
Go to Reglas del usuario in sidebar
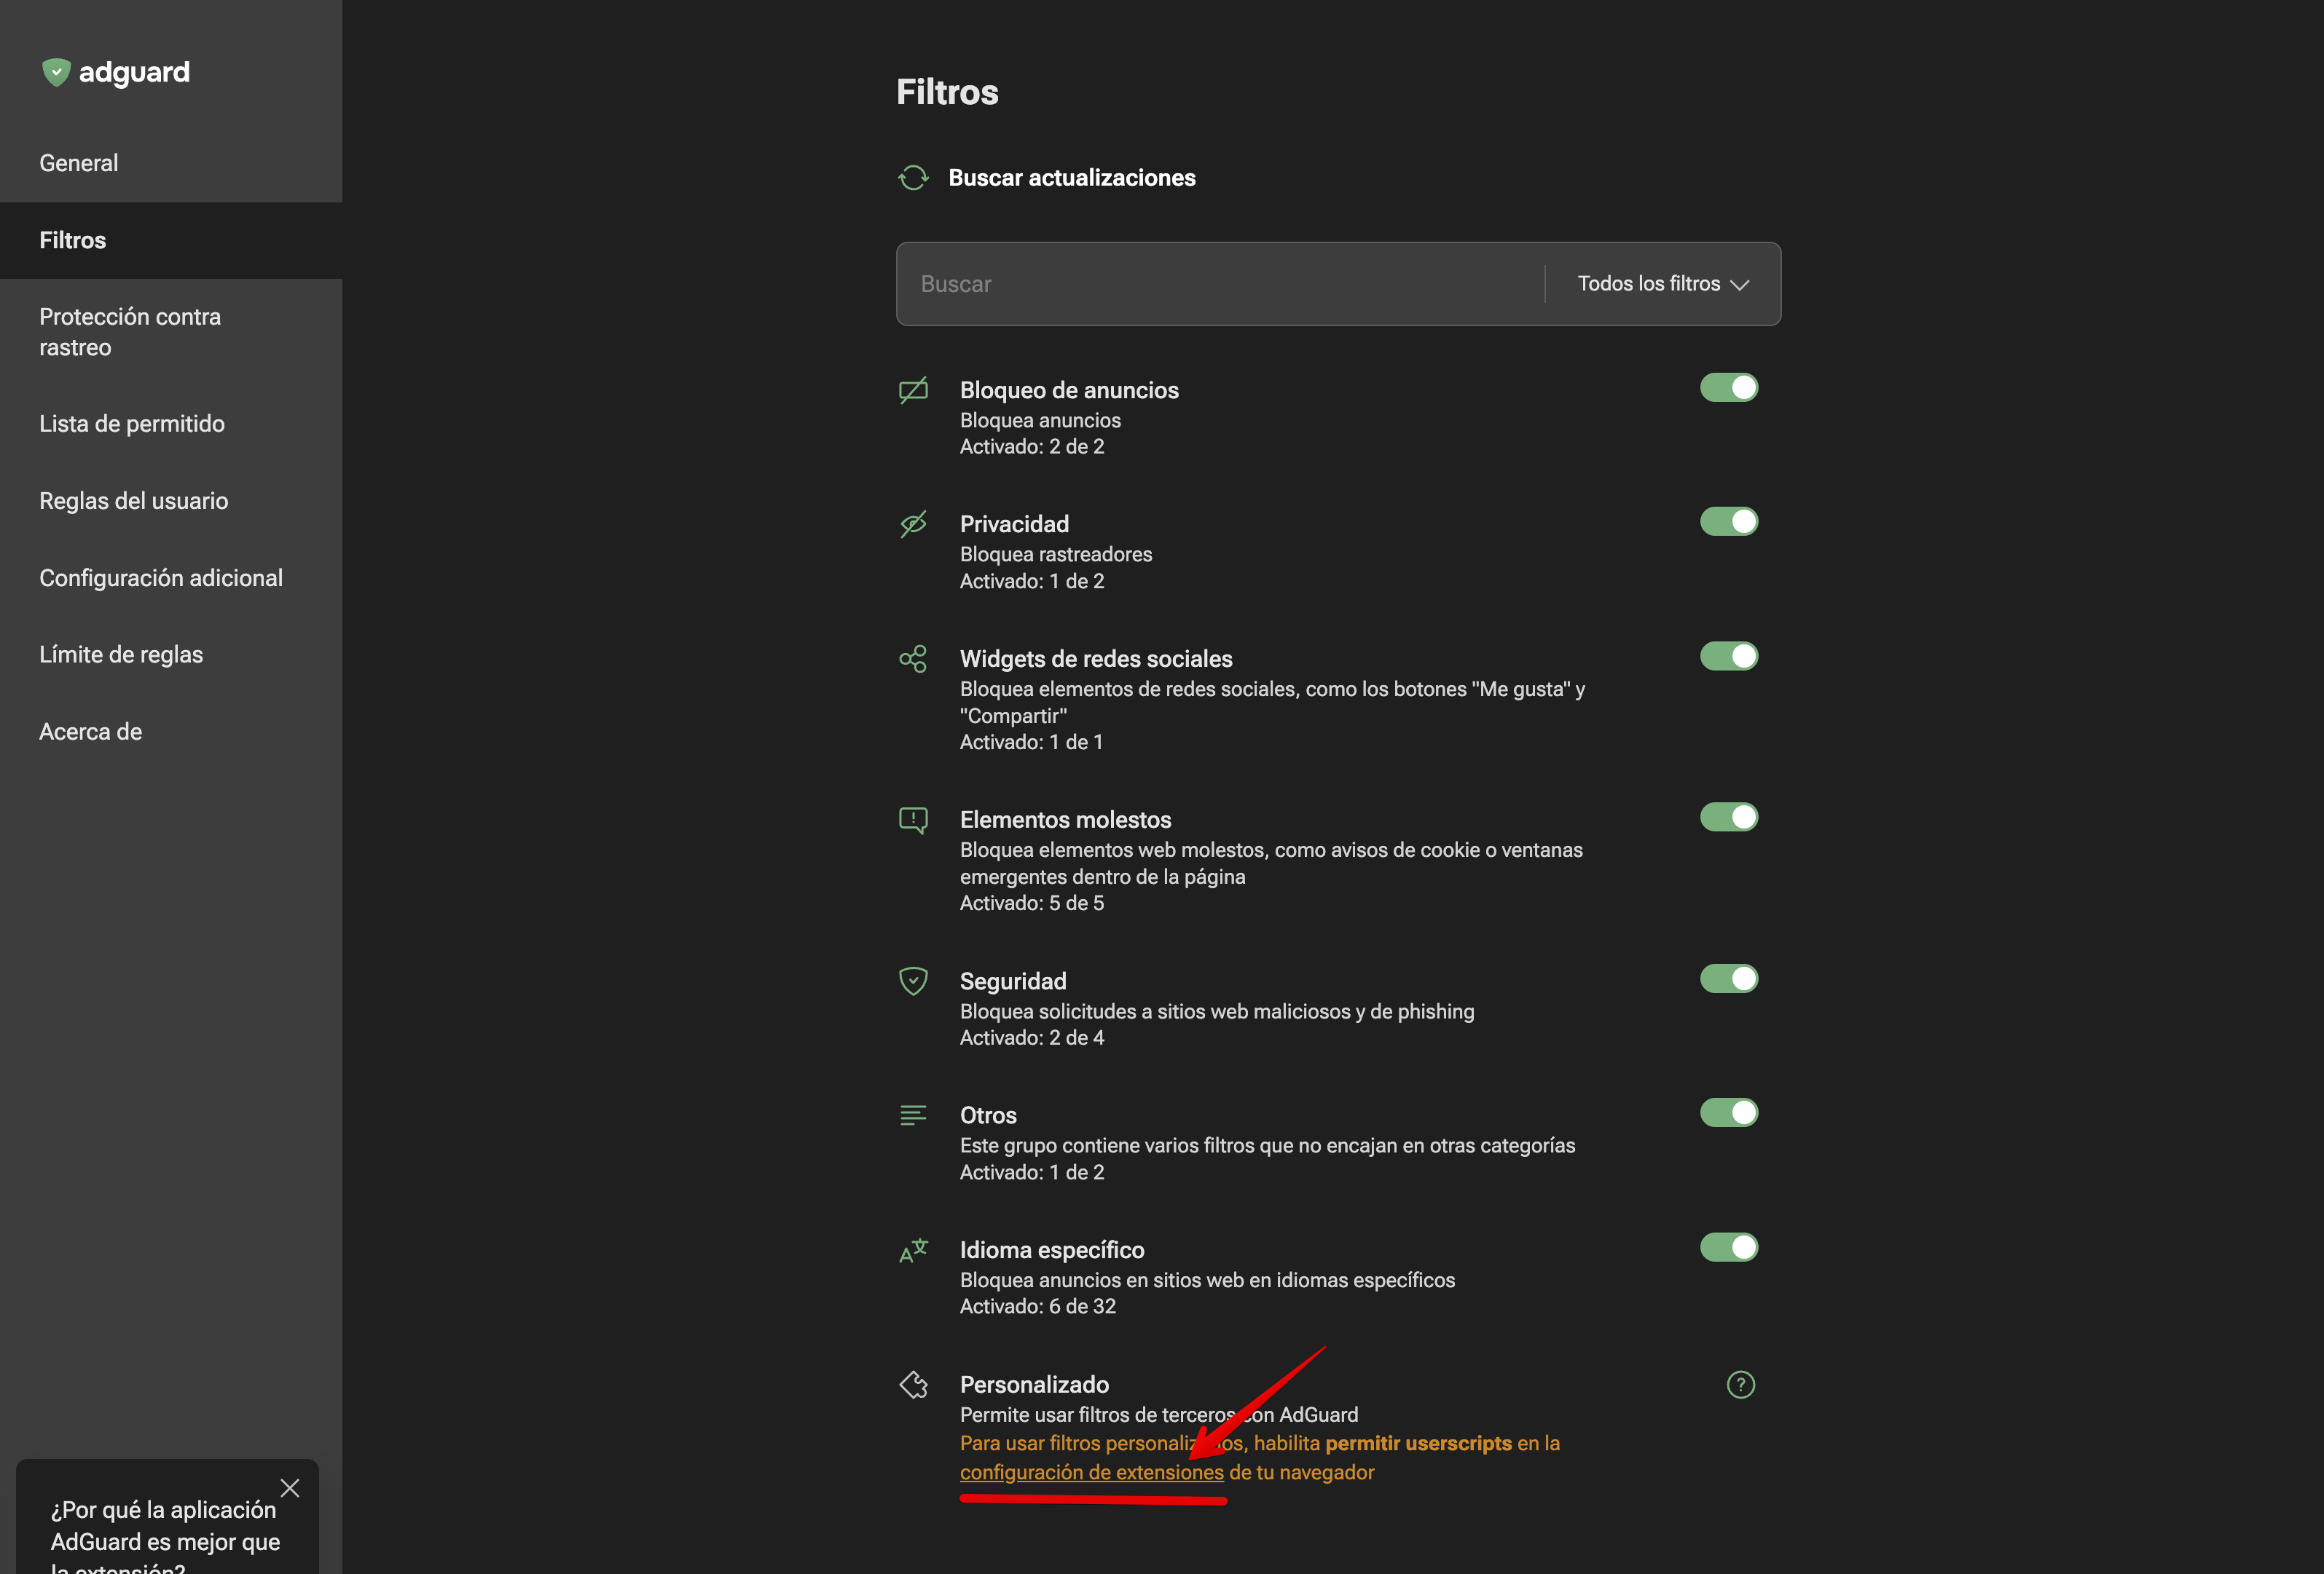[x=134, y=501]
